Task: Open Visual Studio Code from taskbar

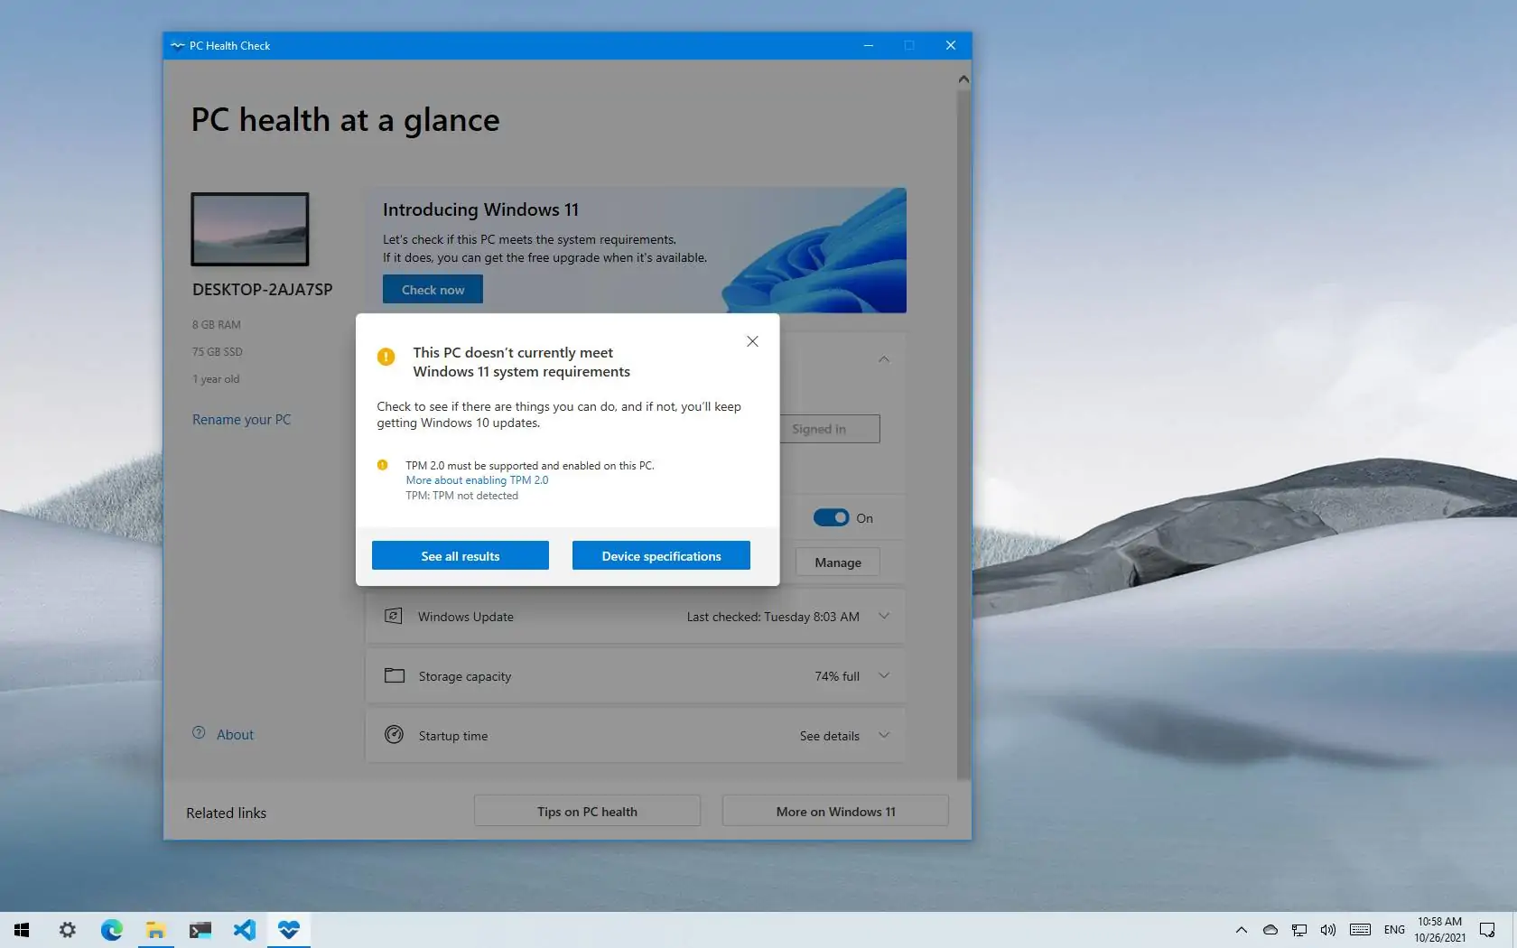Action: [x=245, y=930]
